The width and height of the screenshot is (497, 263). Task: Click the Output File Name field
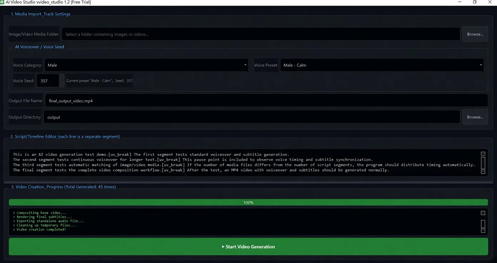(x=266, y=101)
